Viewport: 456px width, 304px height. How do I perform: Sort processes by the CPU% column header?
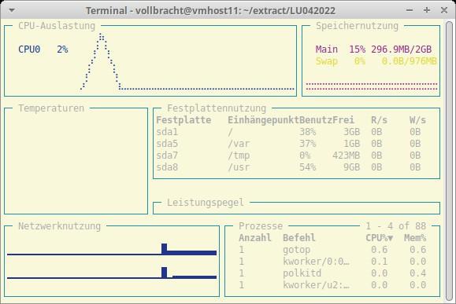click(x=380, y=238)
